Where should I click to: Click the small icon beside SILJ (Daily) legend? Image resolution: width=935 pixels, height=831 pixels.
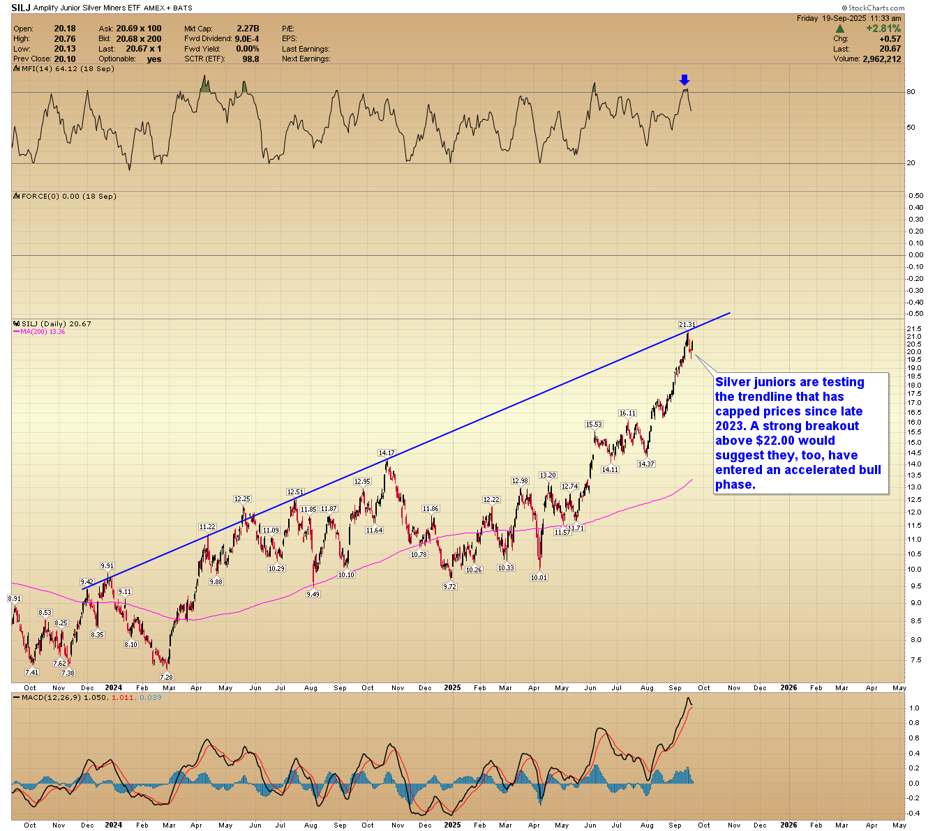(x=17, y=324)
